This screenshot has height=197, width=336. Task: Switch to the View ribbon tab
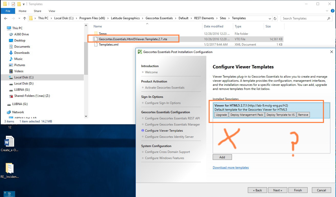(x=52, y=11)
